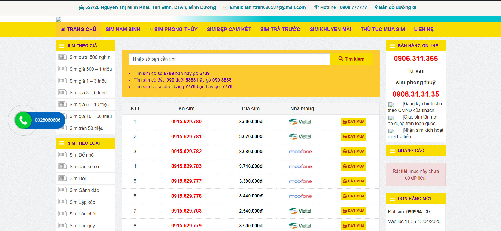Click phone number 0906.311.355
The width and height of the screenshot is (501, 231).
point(416,59)
